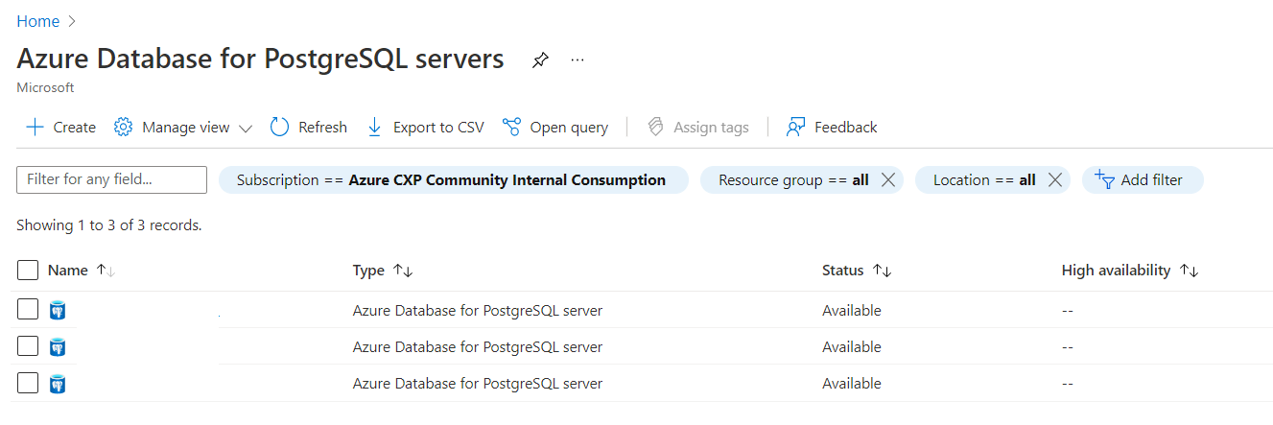
Task: Export the list to CSV
Action: (x=425, y=127)
